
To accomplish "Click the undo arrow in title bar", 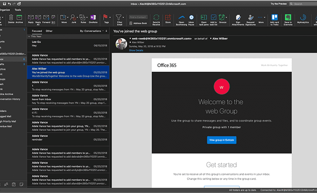I will [x=9, y=4].
